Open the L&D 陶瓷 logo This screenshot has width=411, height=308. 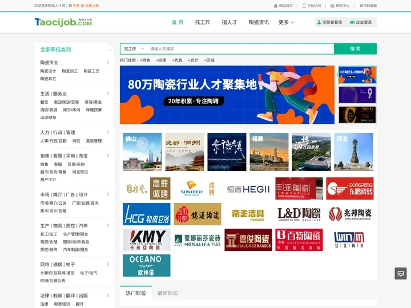(x=299, y=214)
